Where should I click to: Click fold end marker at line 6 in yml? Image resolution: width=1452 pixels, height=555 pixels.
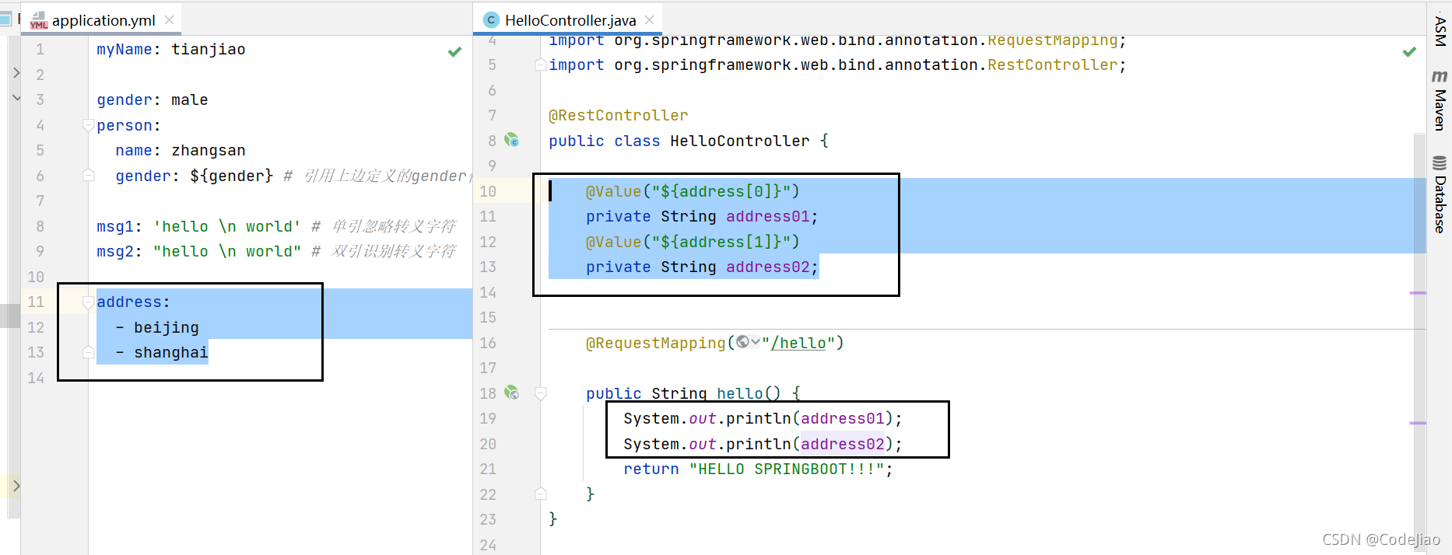(89, 176)
